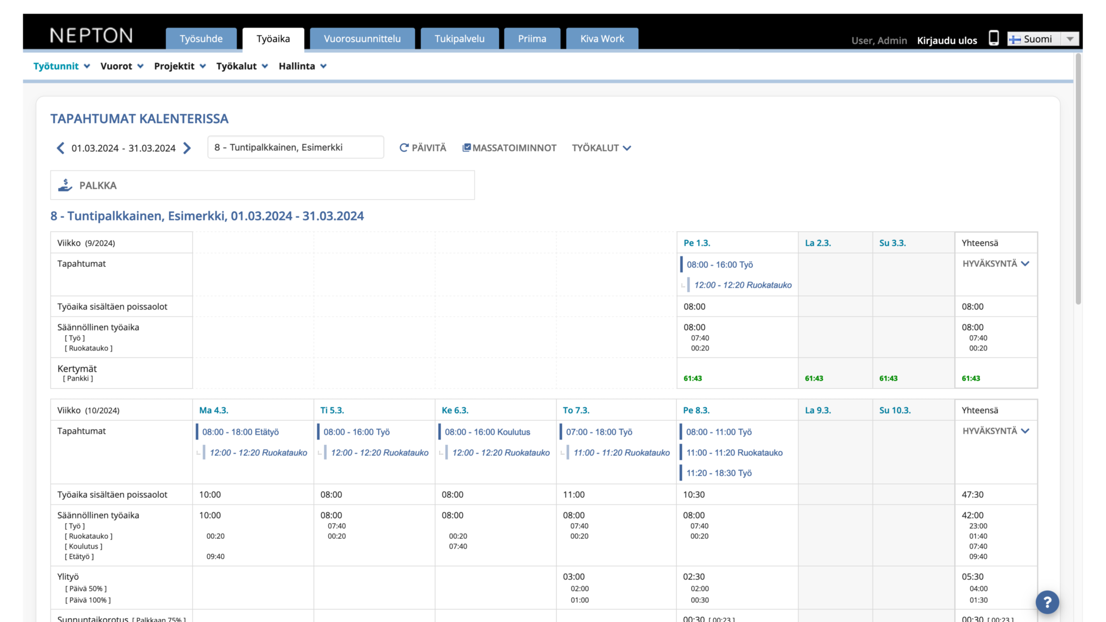This screenshot has height=622, width=1106.
Task: Select the Työaika tab
Action: [x=273, y=39]
